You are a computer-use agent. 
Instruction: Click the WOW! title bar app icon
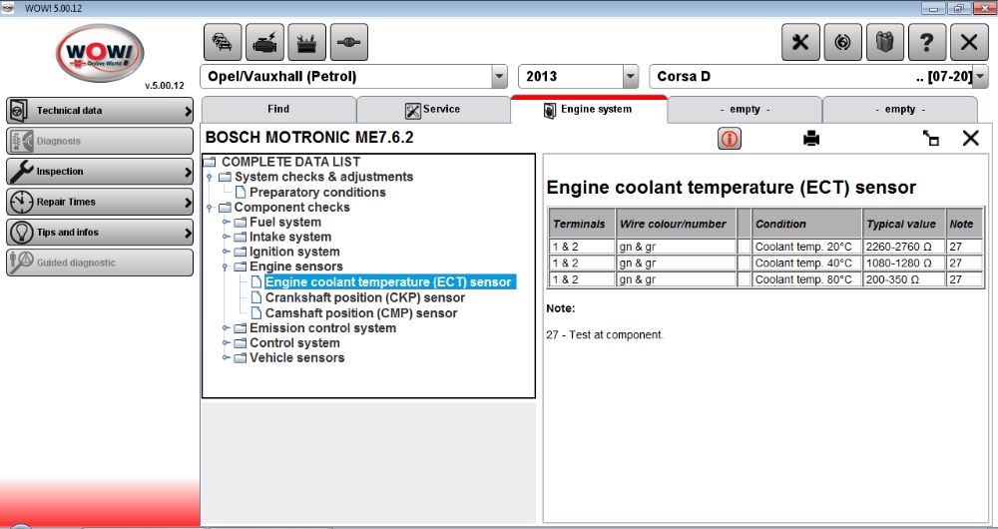(x=8, y=8)
